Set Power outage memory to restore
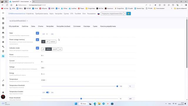 coord(53,42)
